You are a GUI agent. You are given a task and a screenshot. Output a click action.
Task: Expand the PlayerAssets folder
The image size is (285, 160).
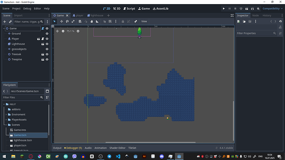(x=6, y=120)
